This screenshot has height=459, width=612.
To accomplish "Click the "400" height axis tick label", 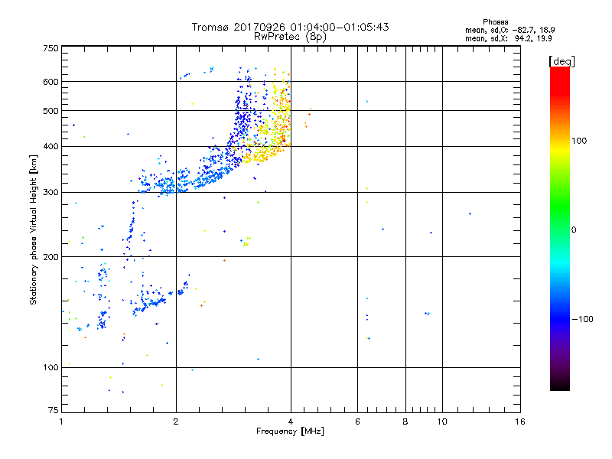I will click(50, 147).
